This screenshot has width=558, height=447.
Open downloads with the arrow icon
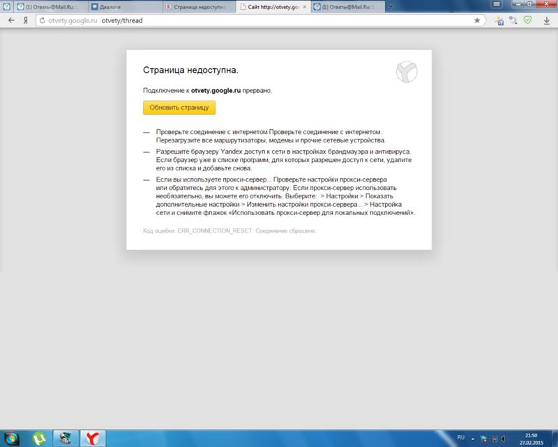click(x=547, y=21)
